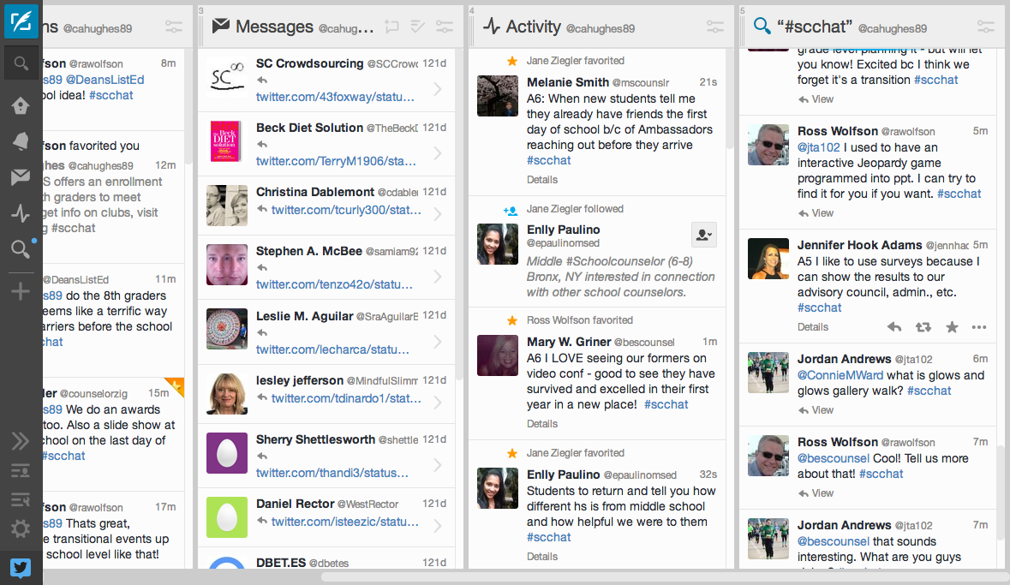Viewport: 1010px width, 585px height.
Task: Click Details under Jennifer Hook Adams tweet
Action: [813, 327]
